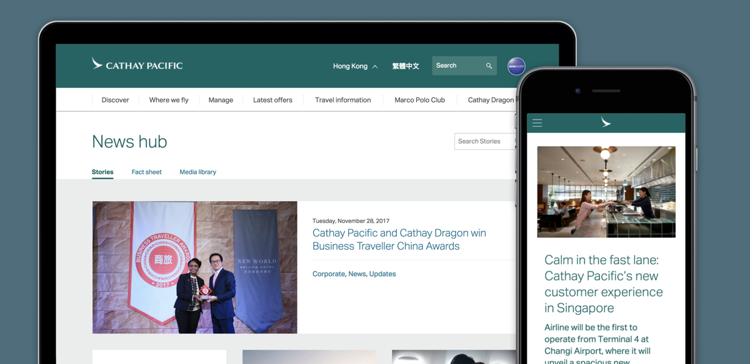Click the search magnifier icon in header

(489, 66)
